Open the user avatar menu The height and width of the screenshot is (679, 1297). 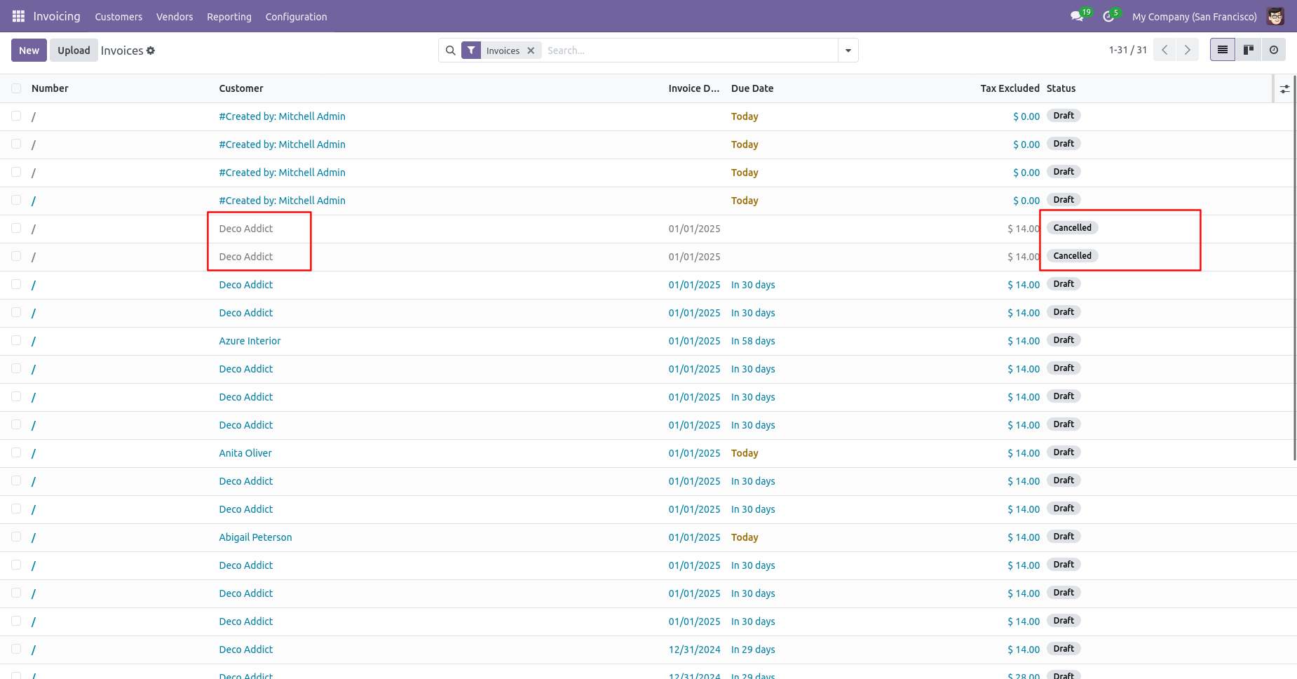click(1275, 16)
